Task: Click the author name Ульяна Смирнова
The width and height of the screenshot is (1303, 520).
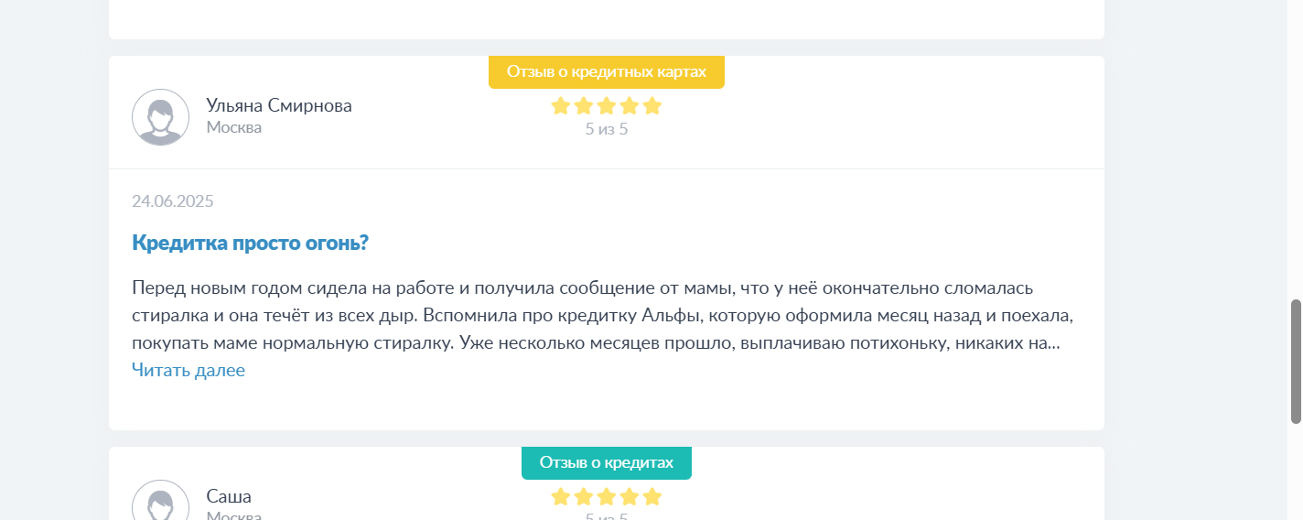Action: coord(279,105)
